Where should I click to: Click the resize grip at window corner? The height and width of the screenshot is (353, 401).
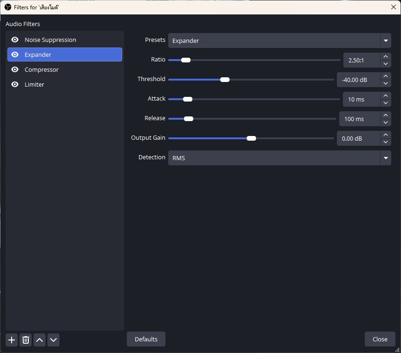click(x=397, y=350)
